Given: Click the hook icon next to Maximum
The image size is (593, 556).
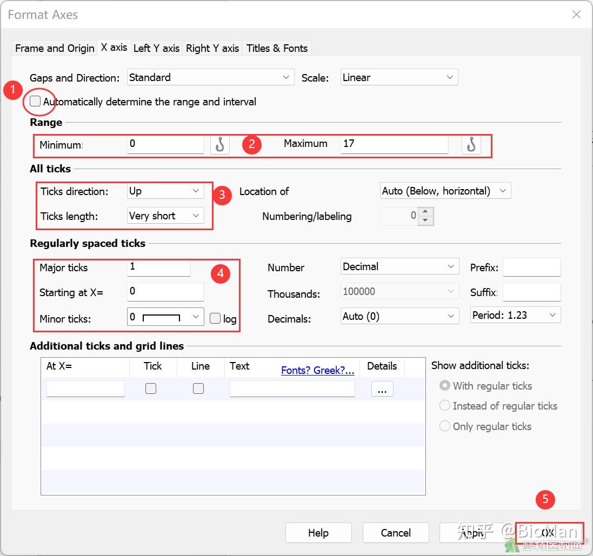Looking at the screenshot, I should pos(471,144).
